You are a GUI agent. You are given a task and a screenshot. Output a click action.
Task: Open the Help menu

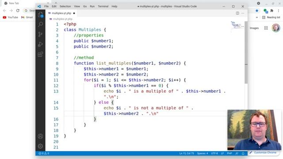114,6
